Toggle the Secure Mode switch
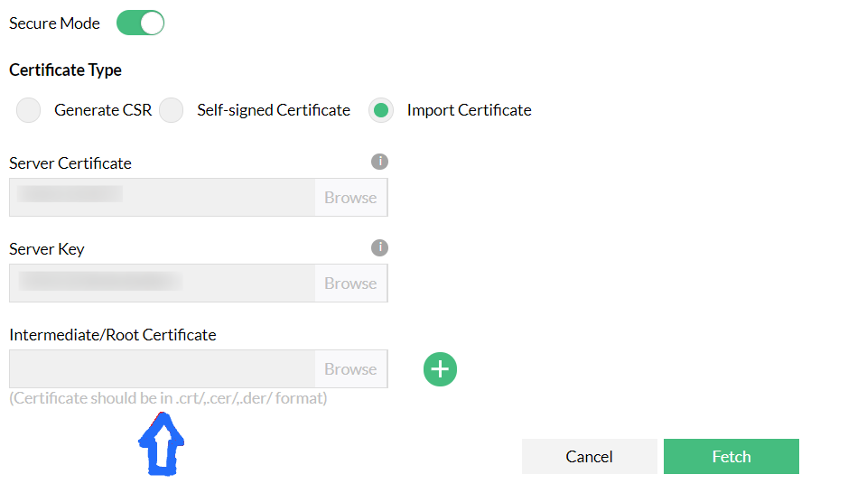 coord(140,23)
